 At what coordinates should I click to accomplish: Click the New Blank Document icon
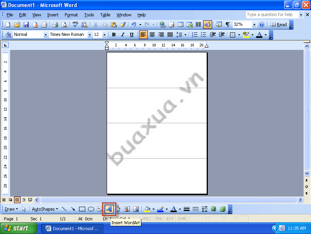(x=8, y=25)
